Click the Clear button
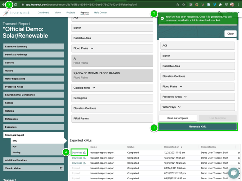 point(230,34)
